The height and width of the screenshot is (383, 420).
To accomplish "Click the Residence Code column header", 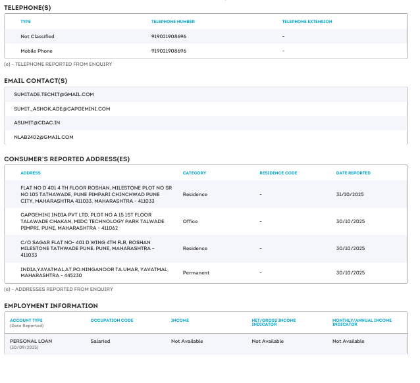I will point(278,173).
